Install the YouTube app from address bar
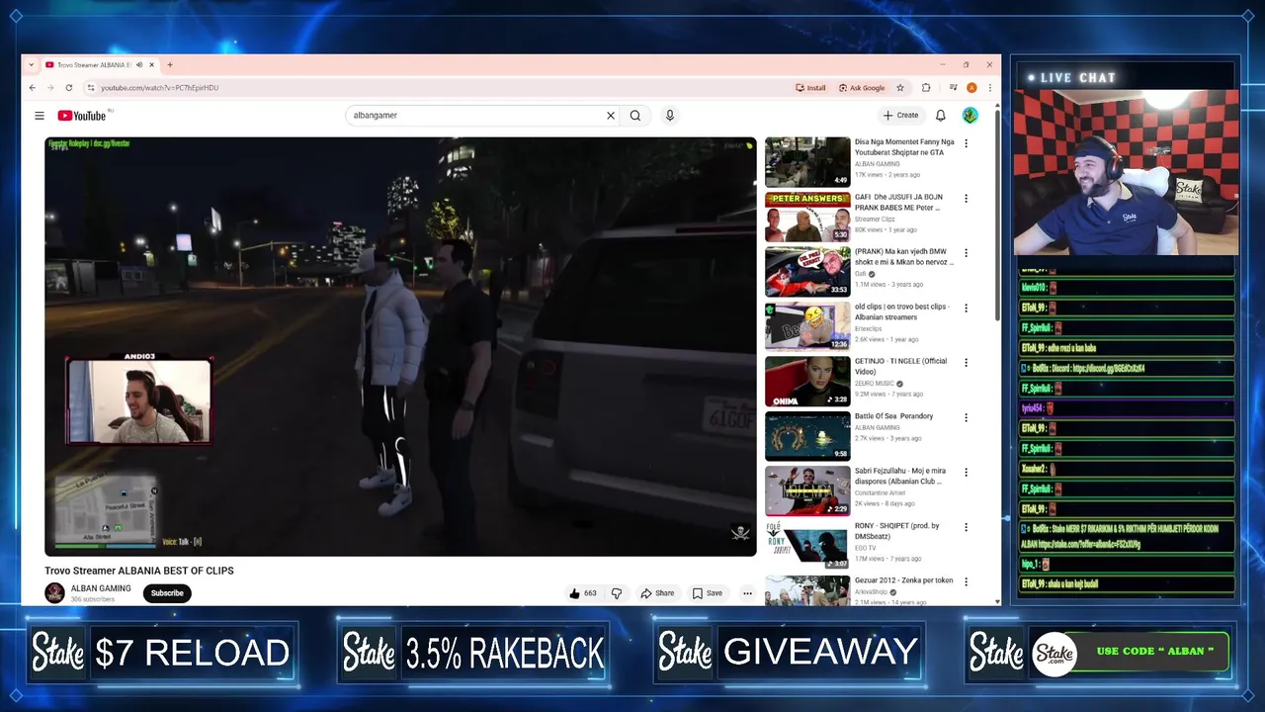 810,88
